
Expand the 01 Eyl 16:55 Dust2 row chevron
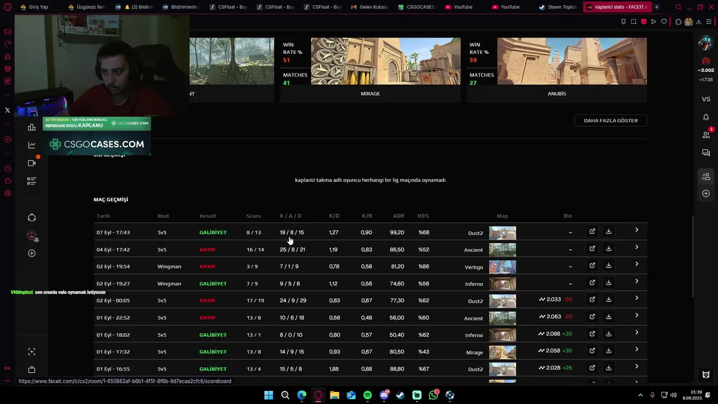(x=637, y=366)
